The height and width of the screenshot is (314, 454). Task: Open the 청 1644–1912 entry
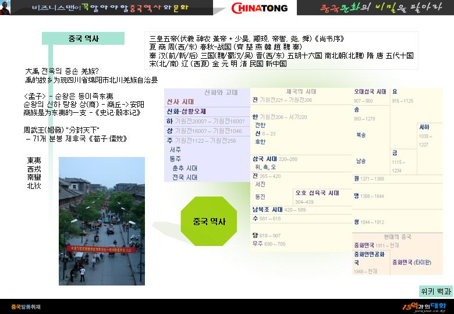tap(368, 222)
